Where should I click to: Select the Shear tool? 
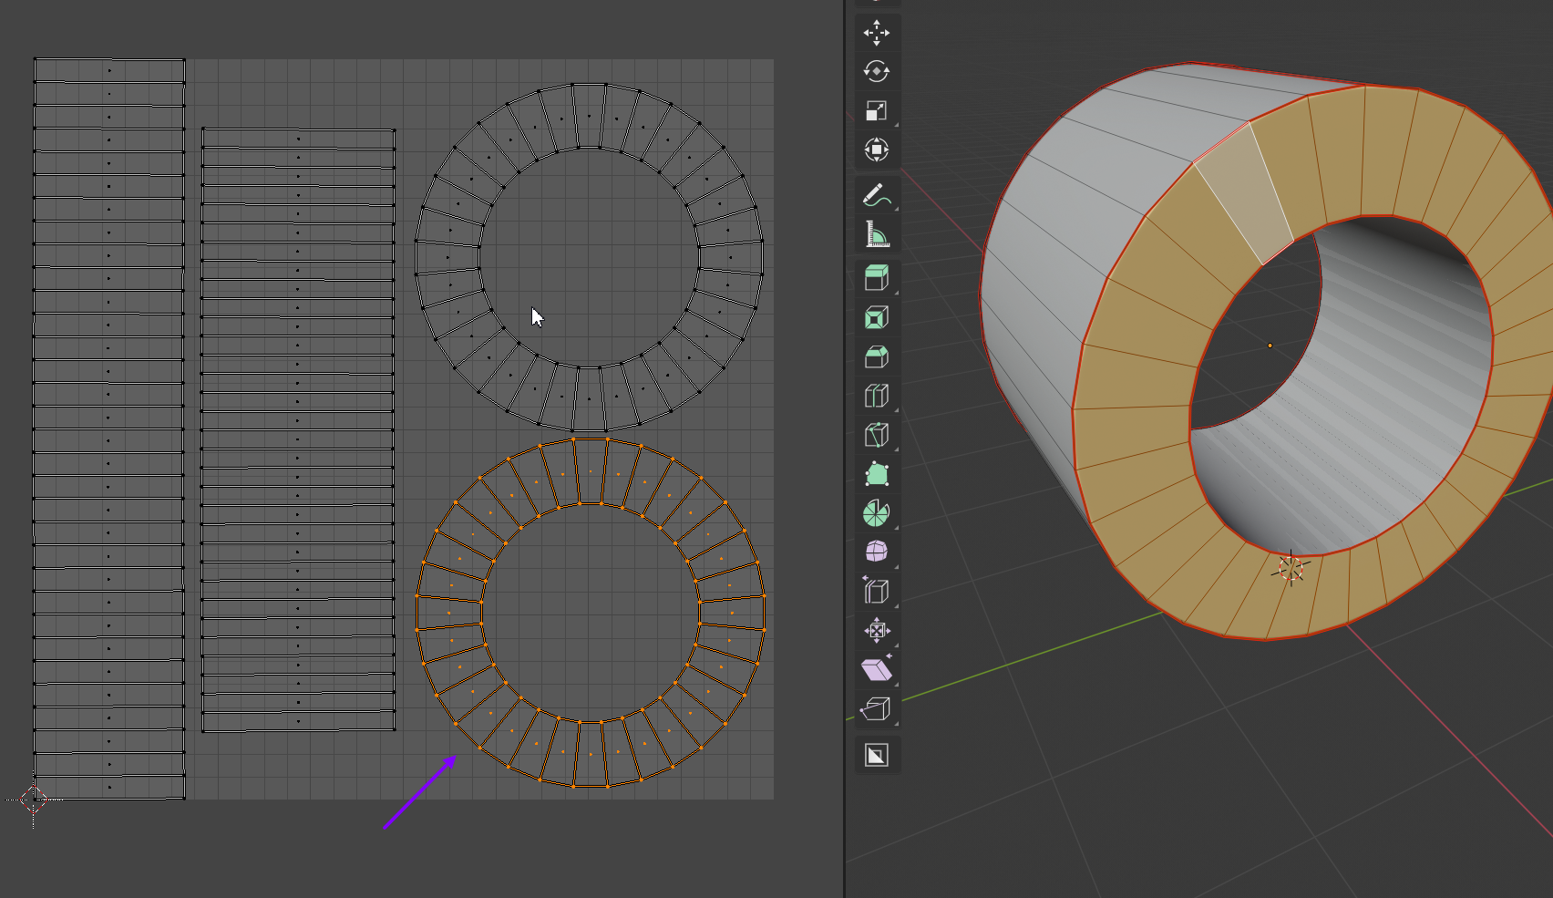[877, 670]
